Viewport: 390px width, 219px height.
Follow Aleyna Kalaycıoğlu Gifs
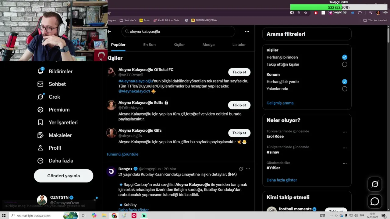(239, 133)
